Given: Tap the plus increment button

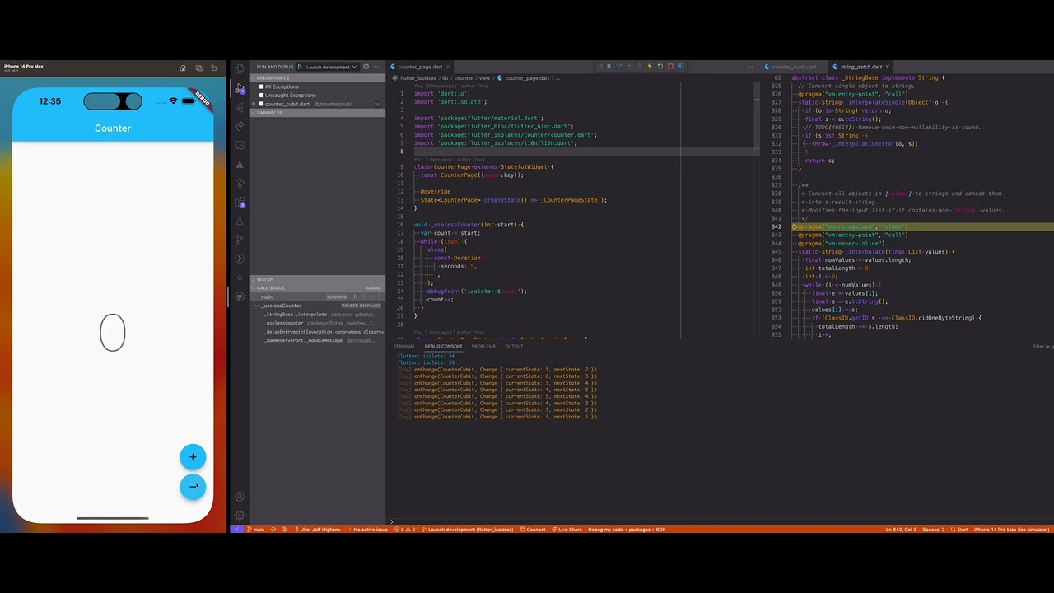Looking at the screenshot, I should (x=193, y=457).
